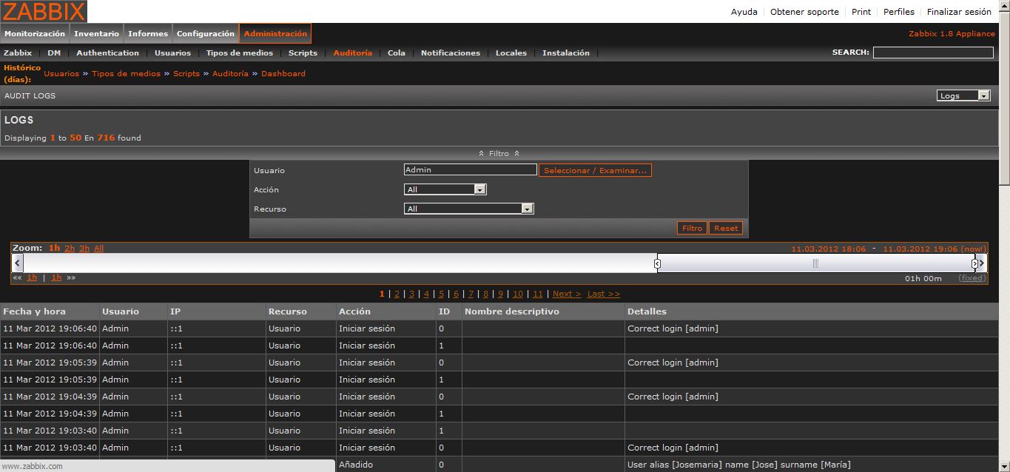Click the time range left resize handle
This screenshot has width=1010, height=472.
pos(657,263)
